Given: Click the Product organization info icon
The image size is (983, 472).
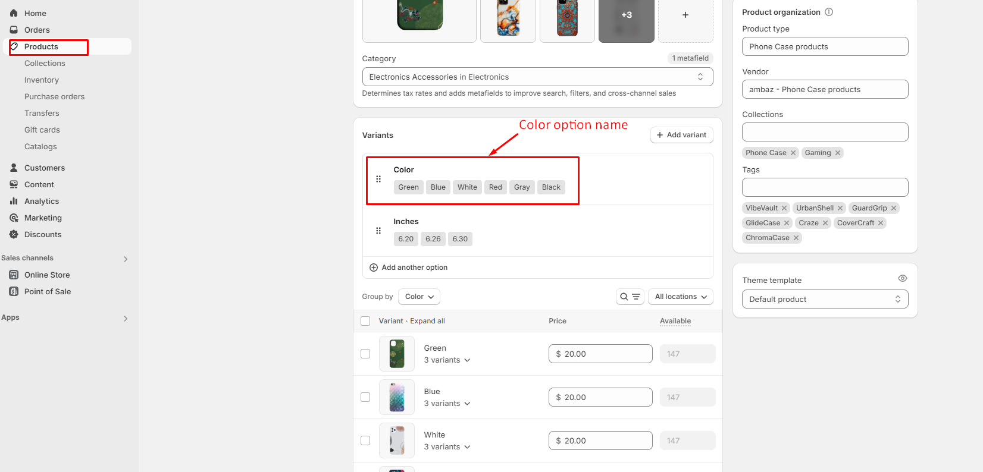Looking at the screenshot, I should pyautogui.click(x=829, y=12).
